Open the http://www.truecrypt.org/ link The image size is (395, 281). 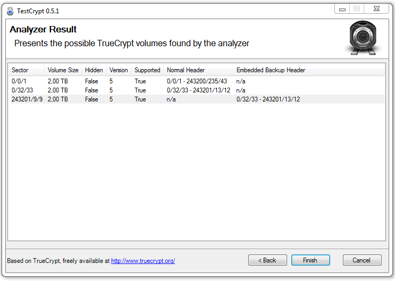[x=143, y=261]
